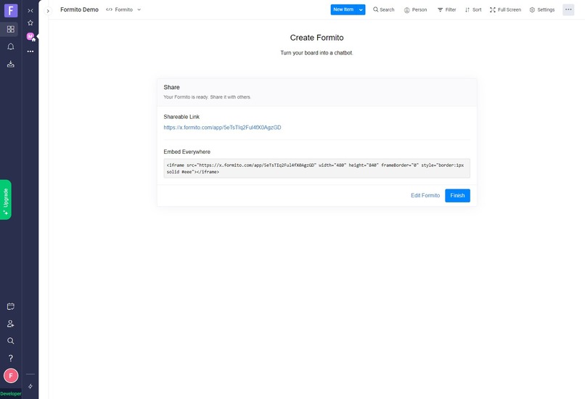Viewport: 585px width, 399px height.
Task: Click the Formito Demo board title
Action: (x=79, y=9)
